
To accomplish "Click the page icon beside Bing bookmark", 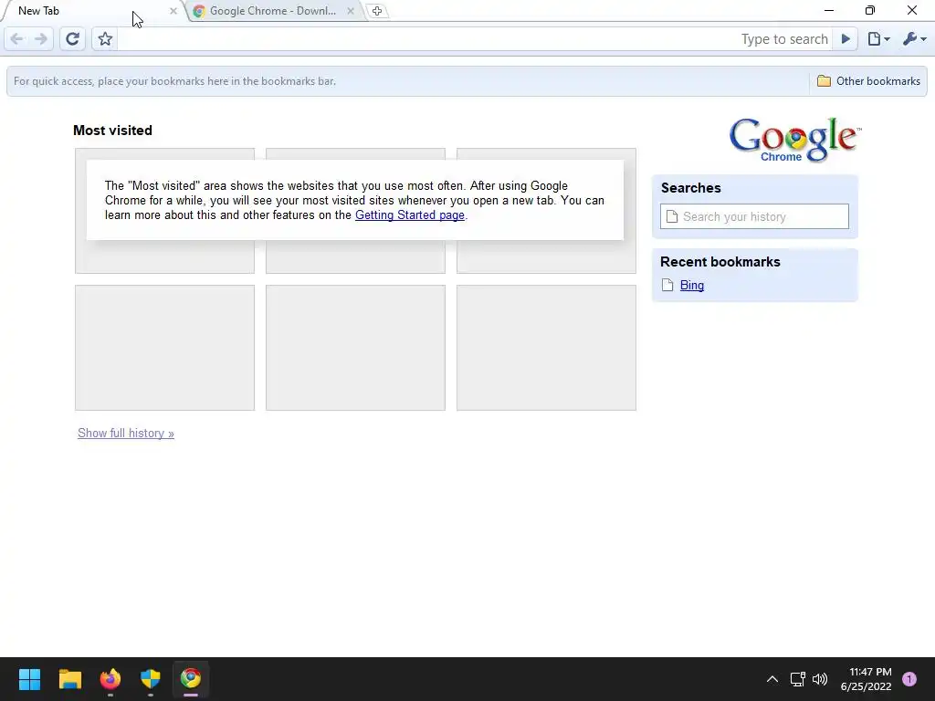I will click(667, 286).
